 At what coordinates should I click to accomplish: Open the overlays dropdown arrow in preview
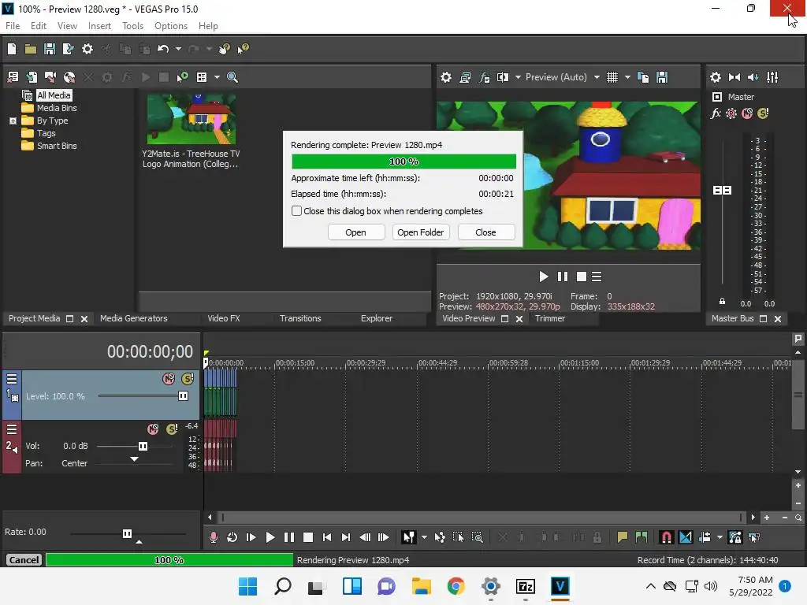627,77
